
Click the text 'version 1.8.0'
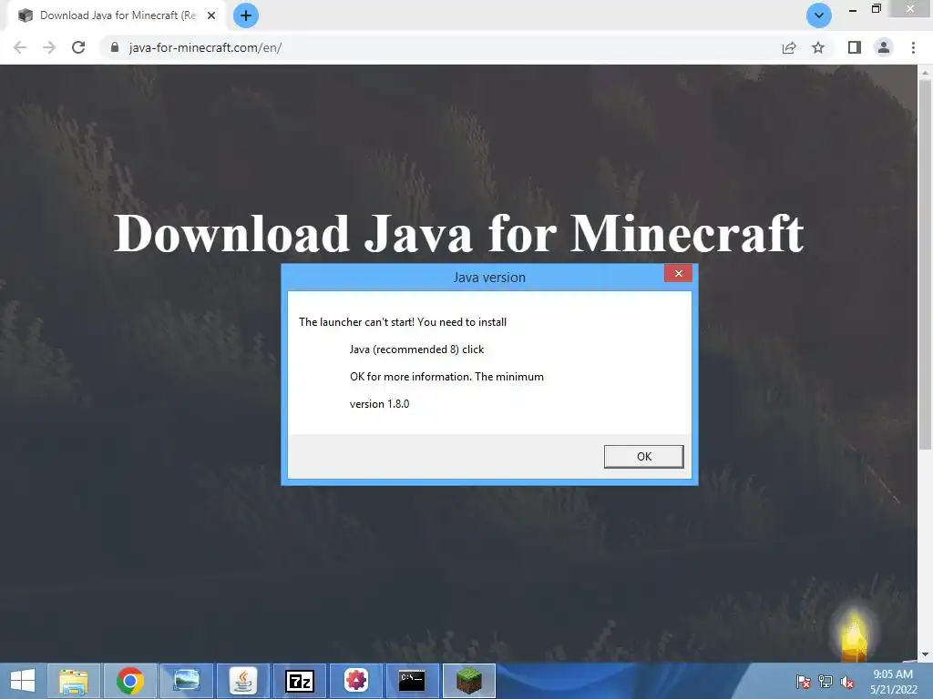[380, 404]
